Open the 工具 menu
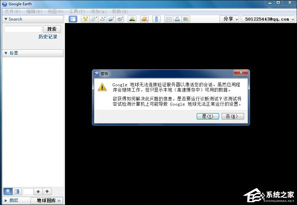297x205 pixels. point(77,11)
